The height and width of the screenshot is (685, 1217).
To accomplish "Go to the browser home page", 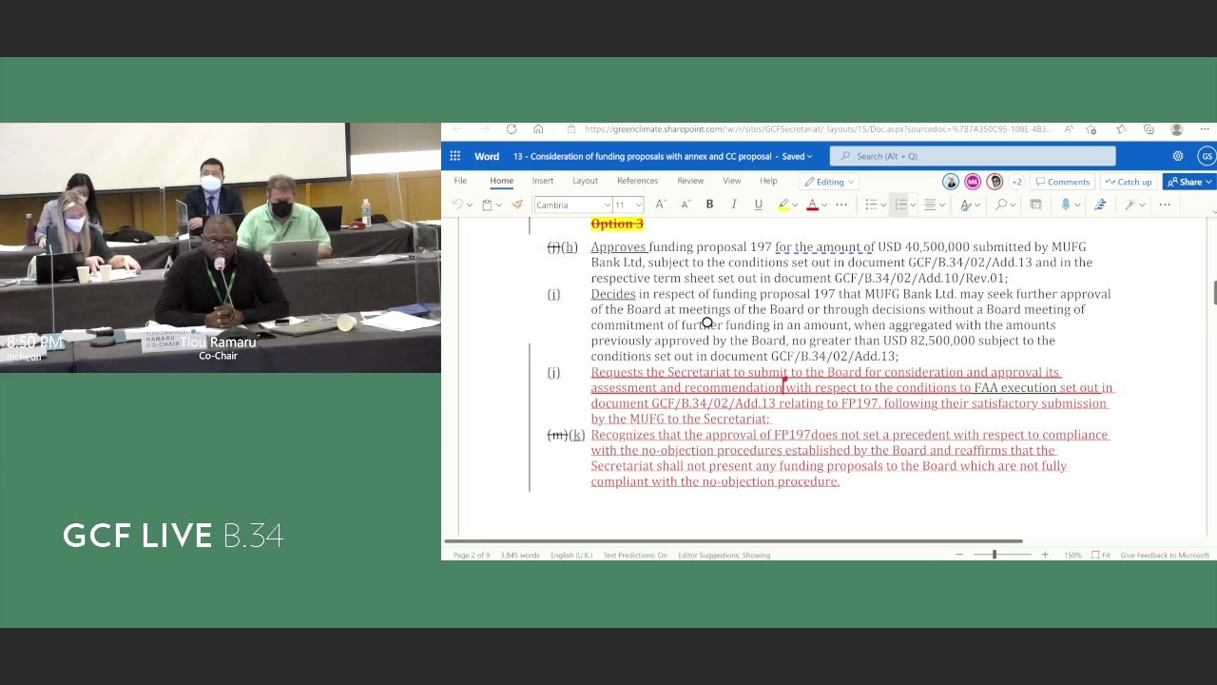I will 538,129.
